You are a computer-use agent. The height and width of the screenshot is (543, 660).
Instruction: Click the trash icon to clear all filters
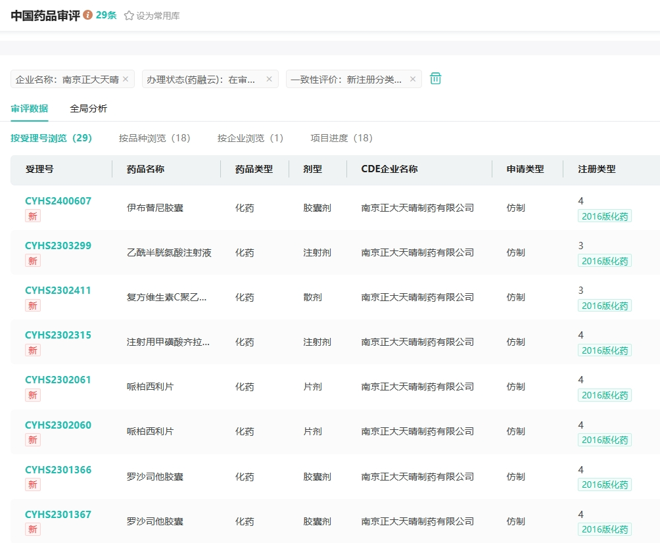tap(436, 79)
